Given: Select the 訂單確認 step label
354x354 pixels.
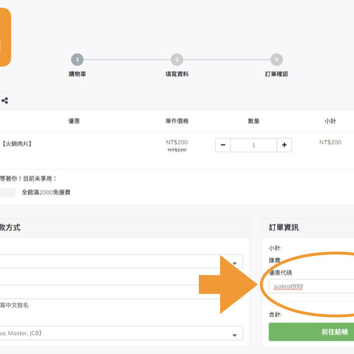Looking at the screenshot, I should 276,74.
